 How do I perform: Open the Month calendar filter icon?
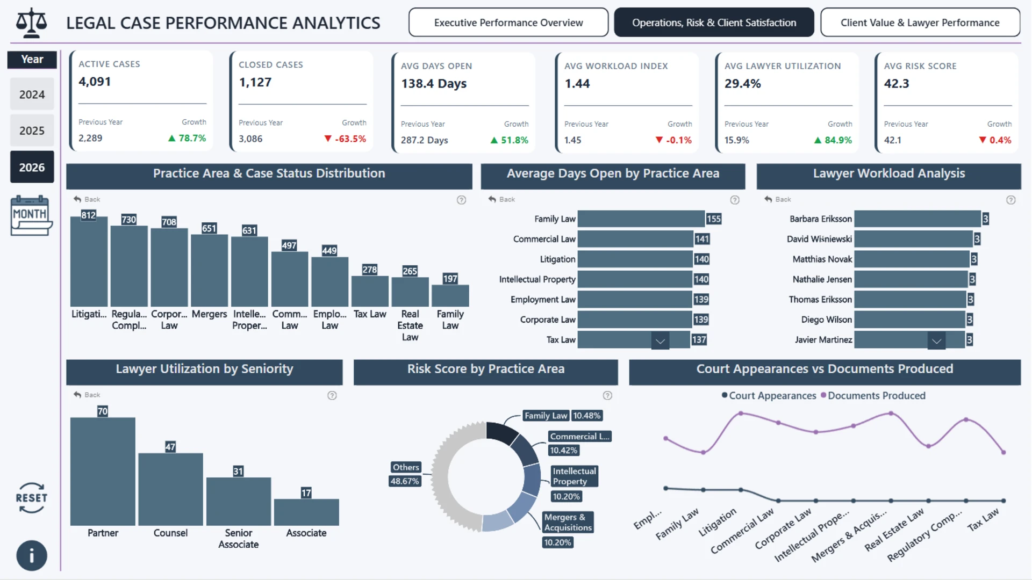31,215
